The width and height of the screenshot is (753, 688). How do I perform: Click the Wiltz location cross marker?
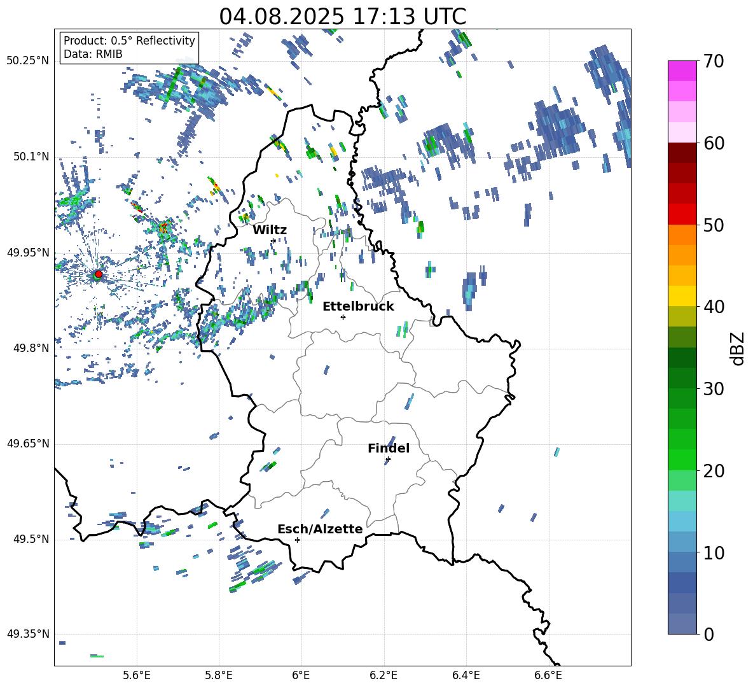pyautogui.click(x=273, y=241)
